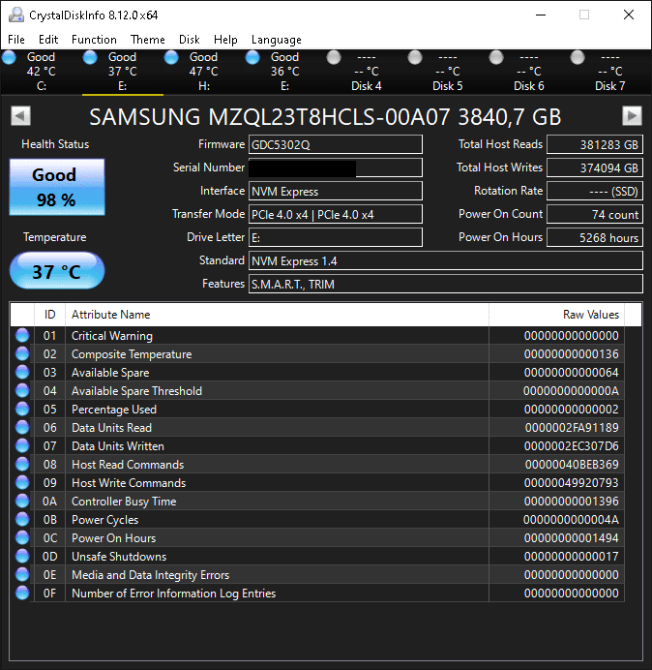Close the CrystalDiskInfo window

coord(629,15)
